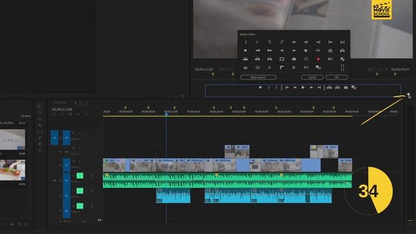
Task: Choose Global FX Mute icon in Button Editor
Action: pos(270,68)
